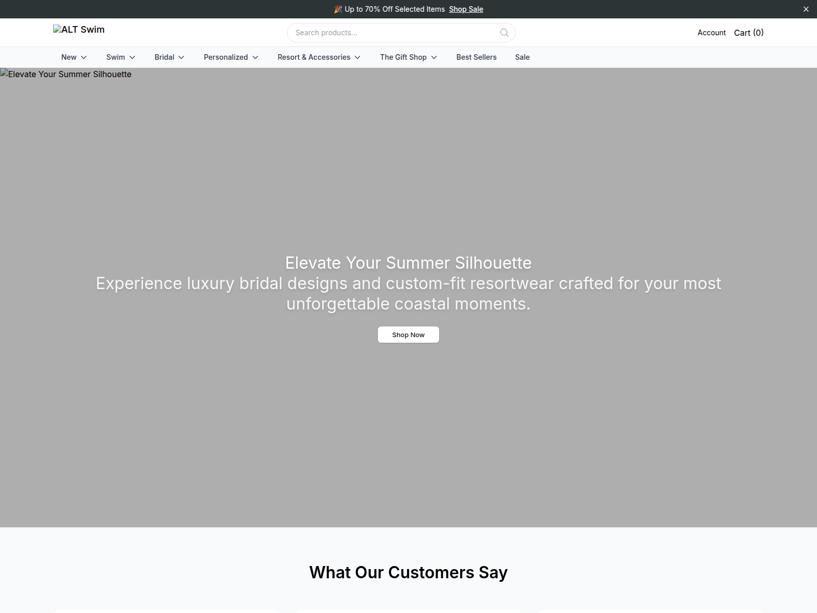The height and width of the screenshot is (613, 817).
Task: View the Cart (0) contents
Action: coord(749,33)
